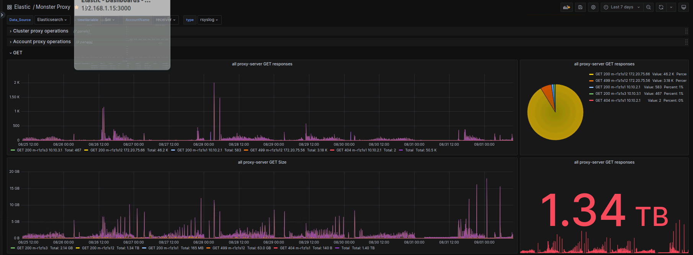Grab the Account proxy operations row drag handle

coord(686,42)
